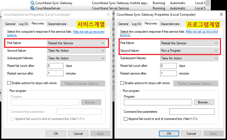The image size is (227, 140).
Task: Close the CouchbaseServer Properties dialog
Action: (108, 14)
